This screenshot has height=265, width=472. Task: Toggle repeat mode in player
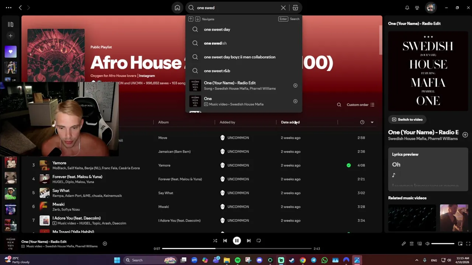258,241
